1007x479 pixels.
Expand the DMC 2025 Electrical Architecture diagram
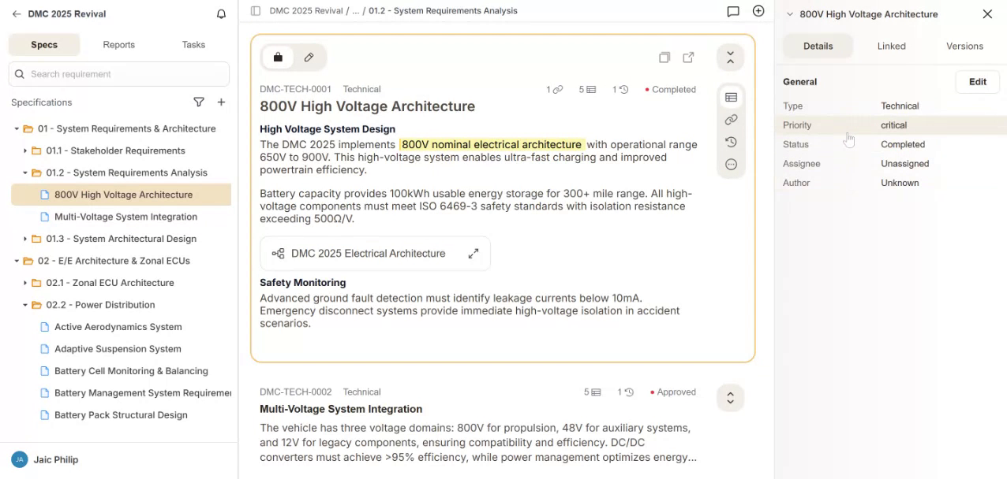473,254
